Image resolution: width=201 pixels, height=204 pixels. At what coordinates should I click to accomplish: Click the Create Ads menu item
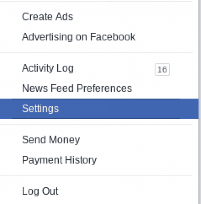click(x=47, y=17)
